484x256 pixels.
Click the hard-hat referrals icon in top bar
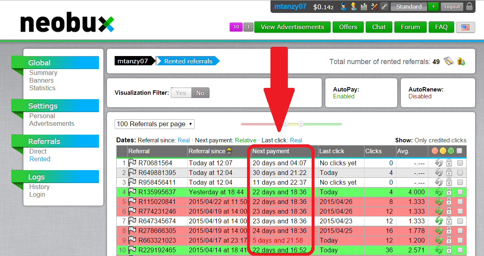(354, 6)
